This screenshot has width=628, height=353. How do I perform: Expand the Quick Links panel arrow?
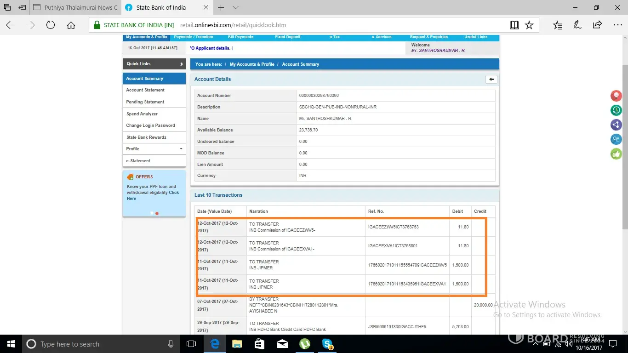(182, 64)
